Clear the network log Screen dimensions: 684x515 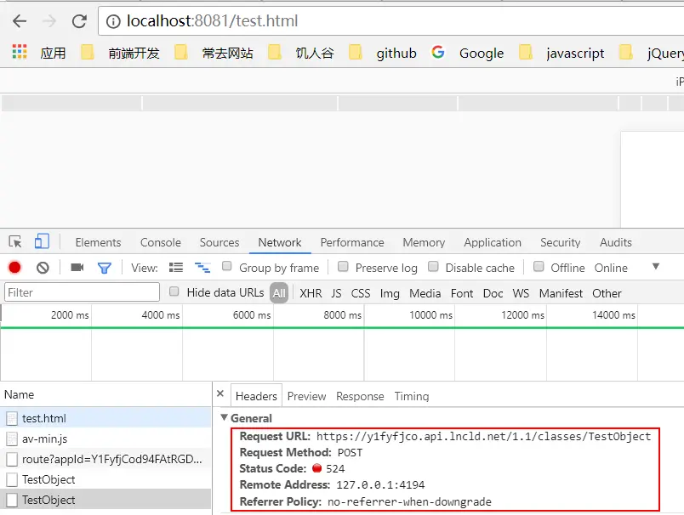pos(43,268)
